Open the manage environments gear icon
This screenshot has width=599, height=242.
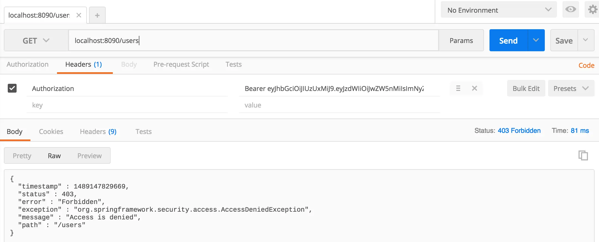pos(592,9)
